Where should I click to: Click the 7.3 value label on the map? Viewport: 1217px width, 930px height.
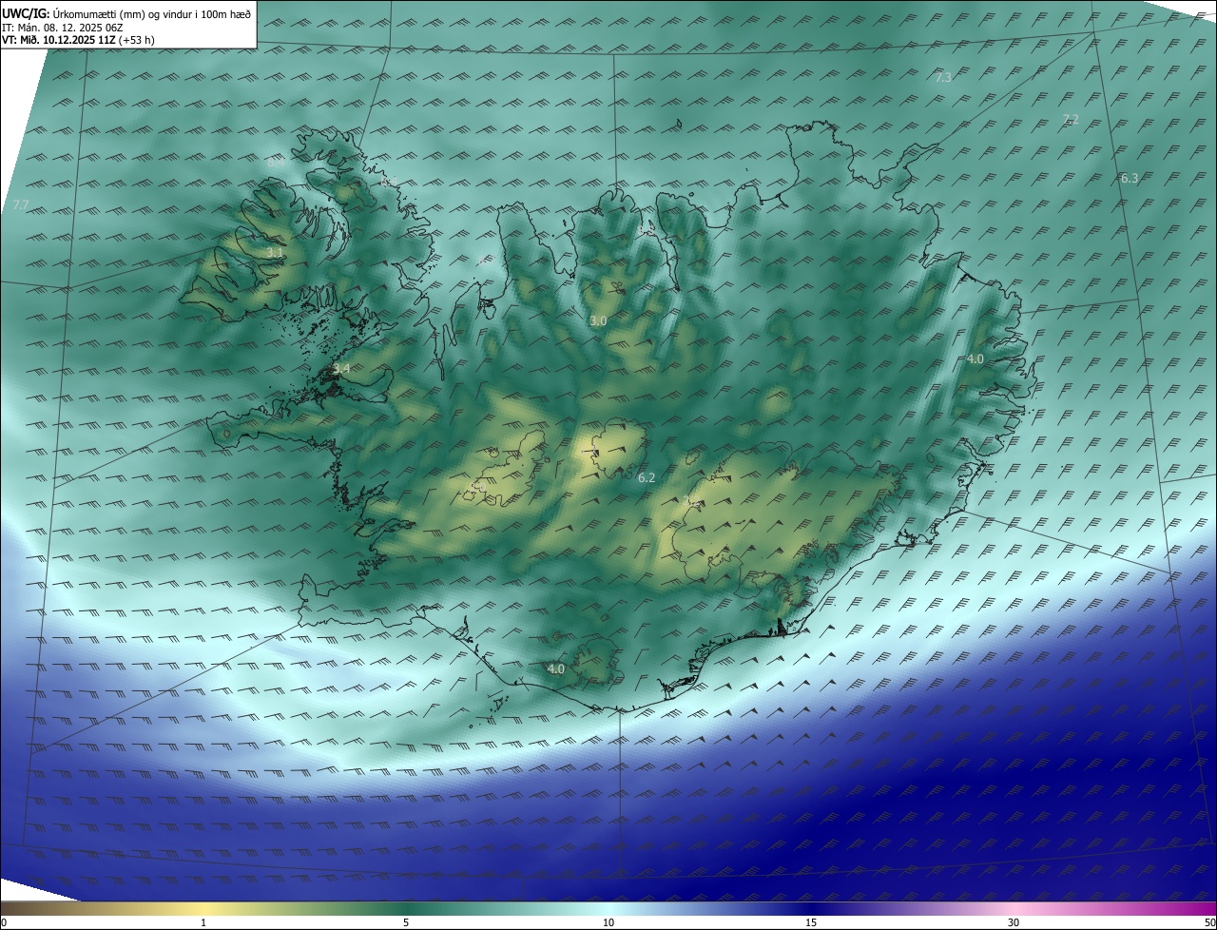coord(943,78)
